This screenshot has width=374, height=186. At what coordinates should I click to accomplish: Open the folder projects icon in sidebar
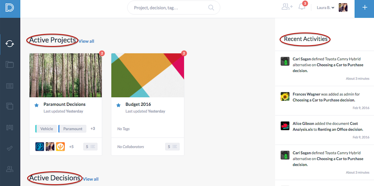coord(10,64)
